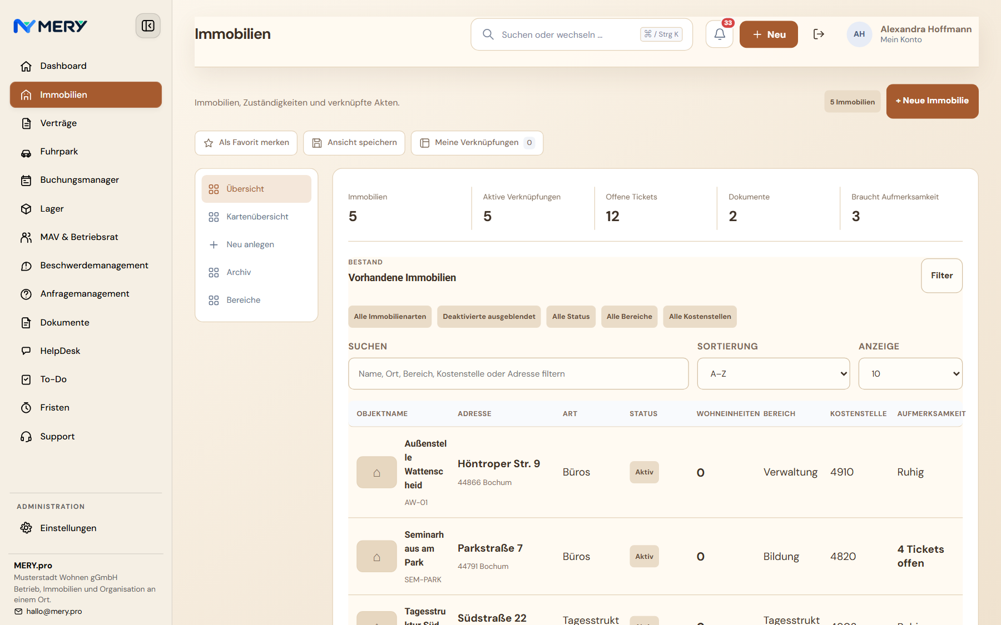Viewport: 1001px width, 625px height.
Task: Open the Sortierung A–Z dropdown
Action: 774,374
